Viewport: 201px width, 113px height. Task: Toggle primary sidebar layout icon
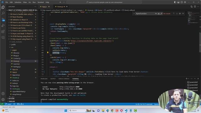coord(175,2)
